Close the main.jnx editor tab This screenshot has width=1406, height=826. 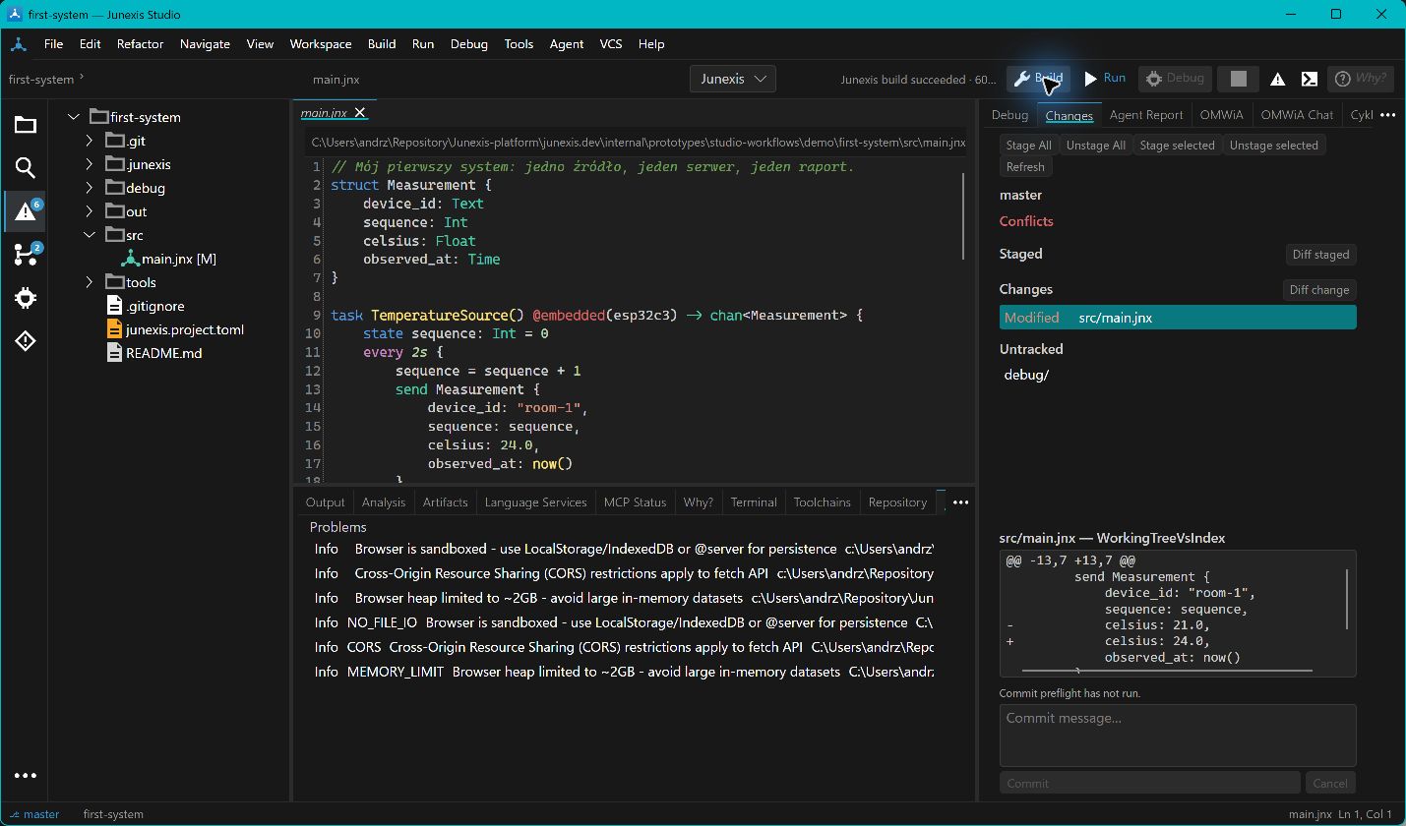(360, 113)
